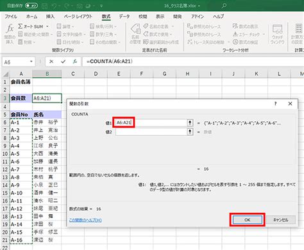Click the Redo icon in quick access toolbar
The width and height of the screenshot is (304, 250).
point(67,6)
